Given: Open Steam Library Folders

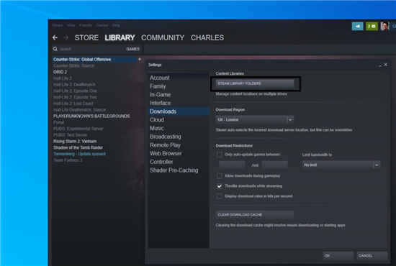Looking at the screenshot, I should pyautogui.click(x=255, y=83).
